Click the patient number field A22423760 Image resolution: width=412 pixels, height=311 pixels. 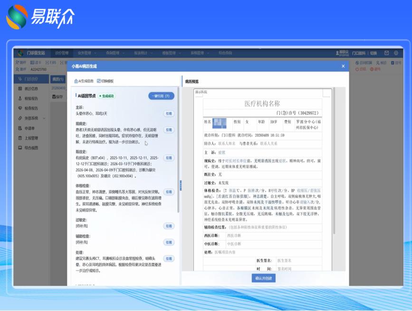pyautogui.click(x=43, y=69)
